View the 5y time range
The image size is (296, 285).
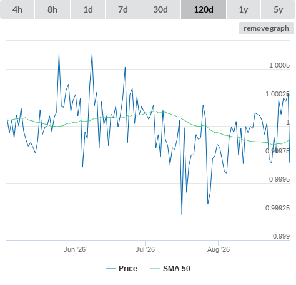[278, 9]
